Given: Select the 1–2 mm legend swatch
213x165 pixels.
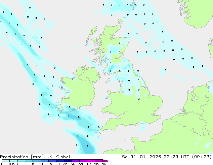Looking at the screenshot, I should click(21, 161).
